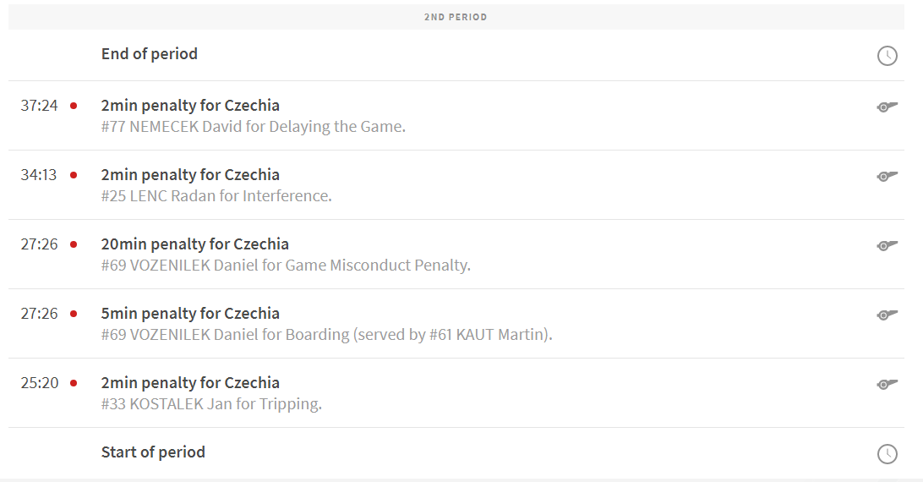Image resolution: width=923 pixels, height=482 pixels.
Task: Click the whistle icon for Kostalek's Tripping penalty
Action: (x=887, y=384)
